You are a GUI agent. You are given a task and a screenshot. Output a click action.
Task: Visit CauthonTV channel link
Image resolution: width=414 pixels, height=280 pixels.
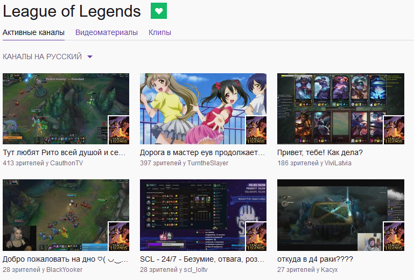click(67, 163)
